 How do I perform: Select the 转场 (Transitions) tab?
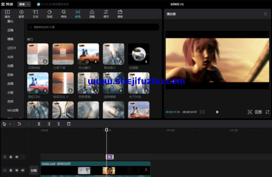(78, 14)
